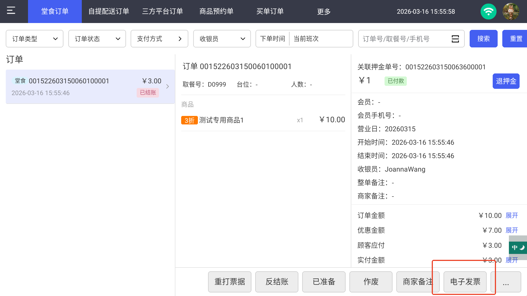Click the scan icon in search field
This screenshot has height=296, width=527.
(x=455, y=39)
